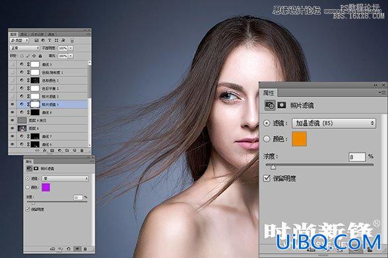Open the orange color swatch picker

[299, 139]
